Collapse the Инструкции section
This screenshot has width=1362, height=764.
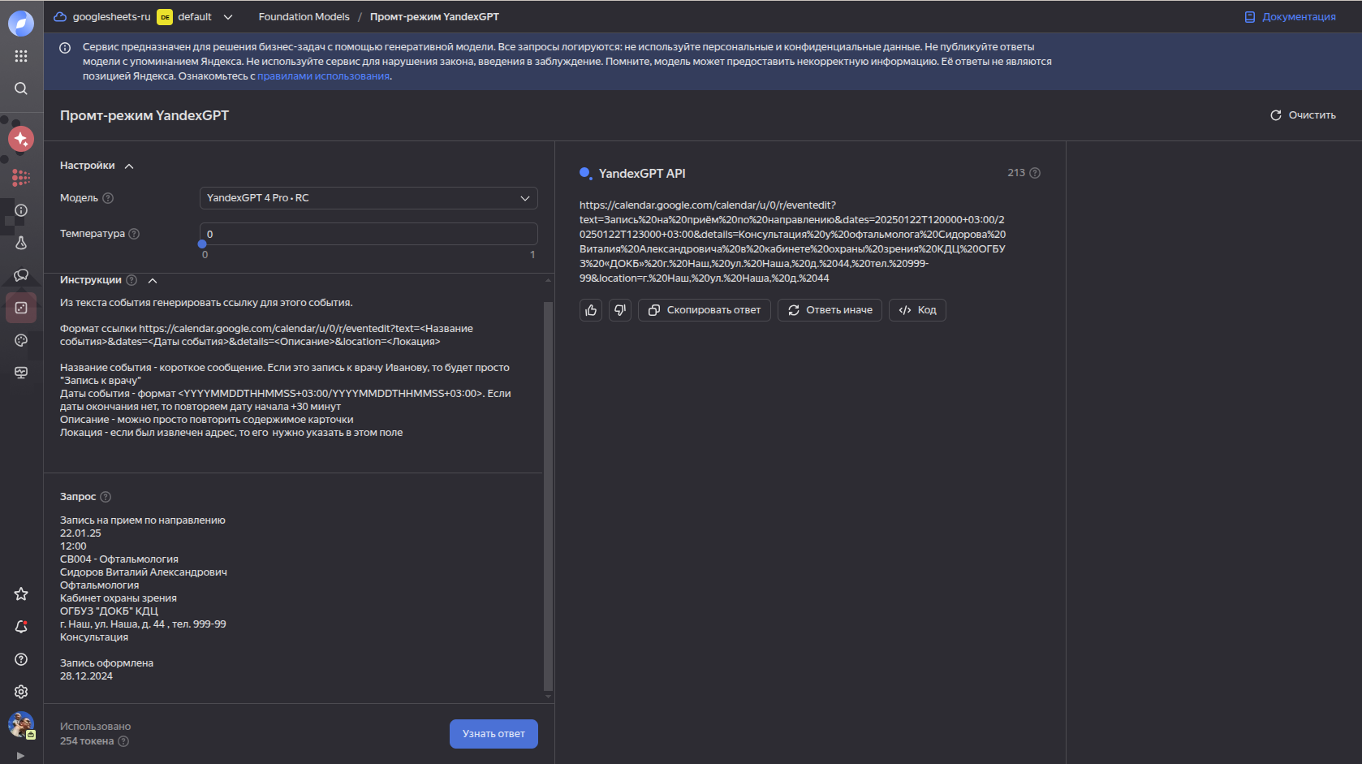point(153,280)
